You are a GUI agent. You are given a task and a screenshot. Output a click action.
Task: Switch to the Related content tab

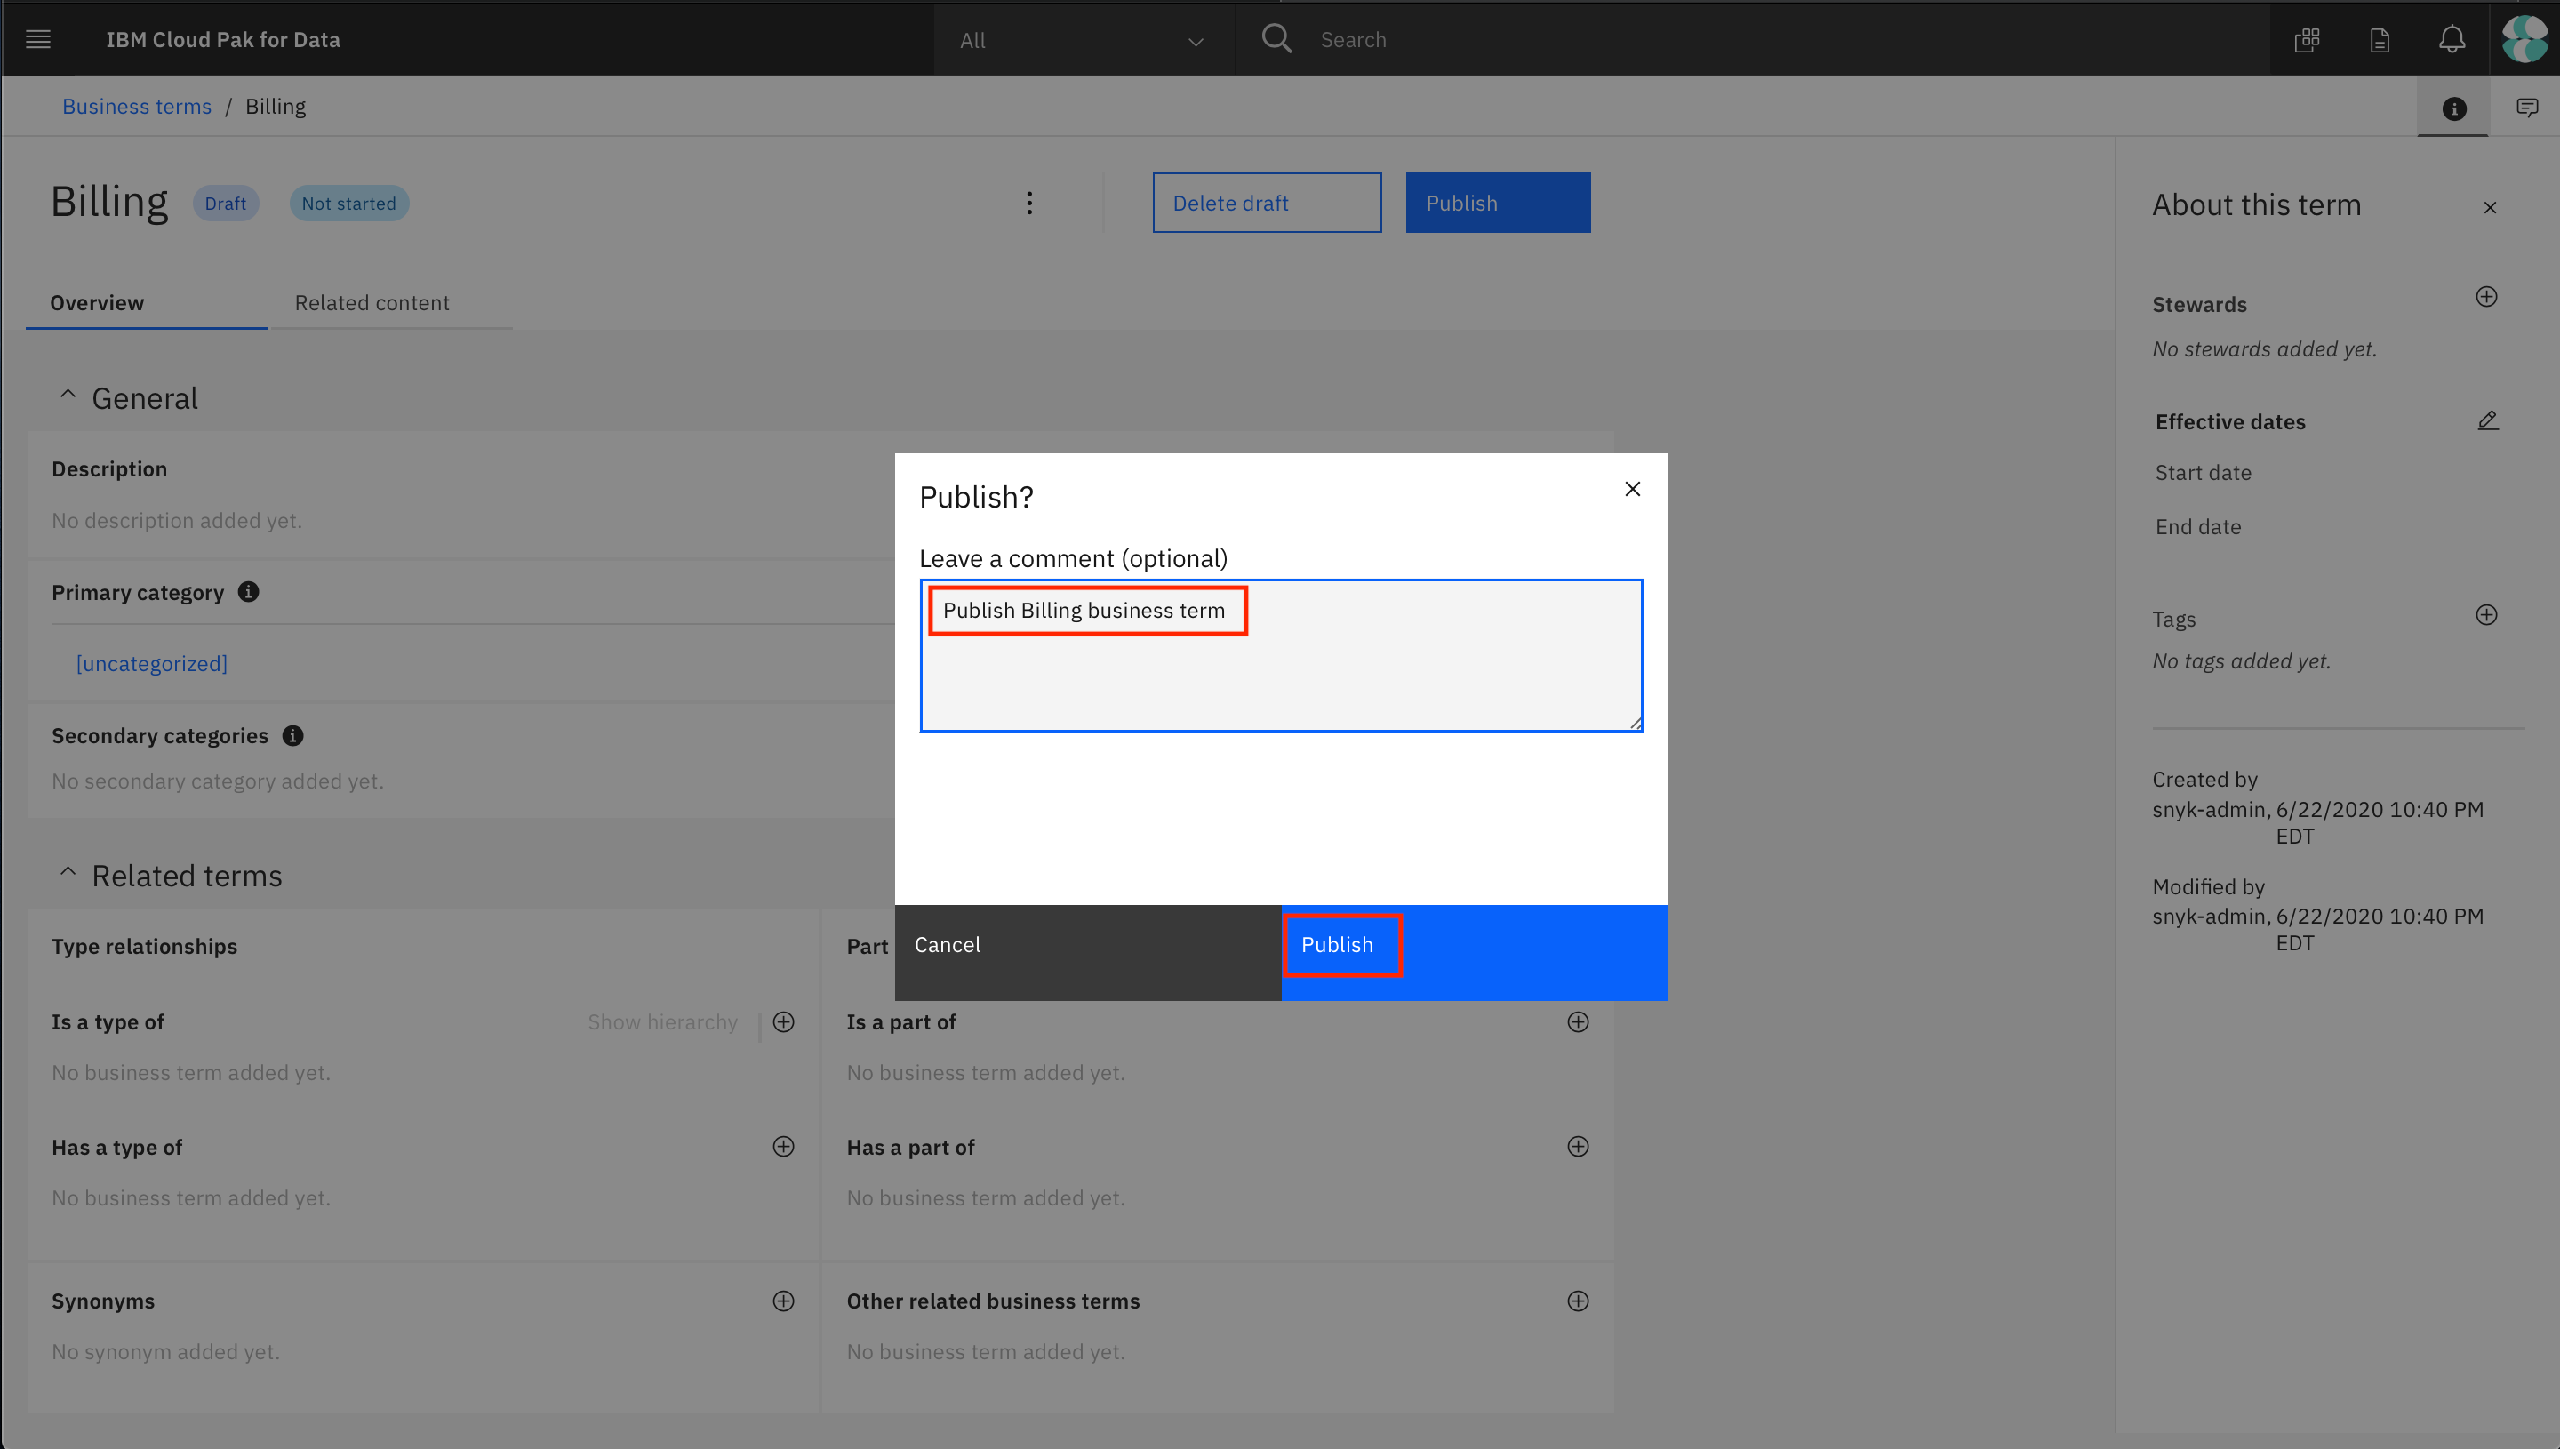pyautogui.click(x=372, y=302)
